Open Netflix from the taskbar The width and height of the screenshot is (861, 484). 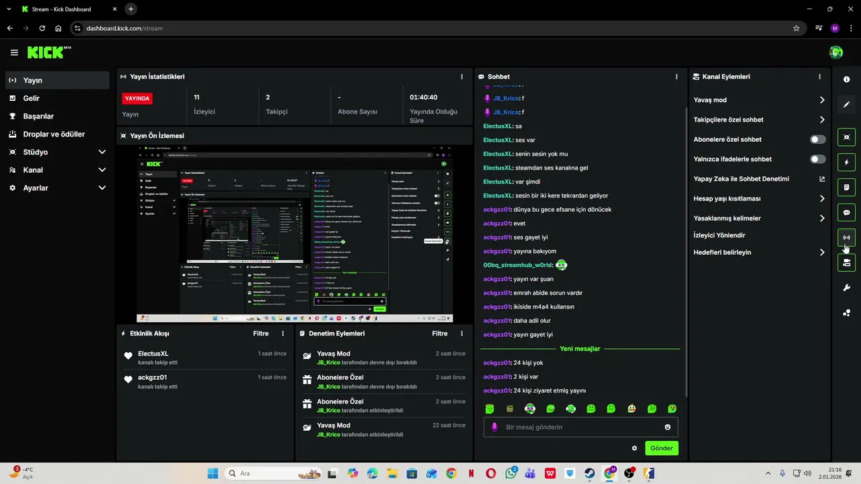pyautogui.click(x=471, y=473)
